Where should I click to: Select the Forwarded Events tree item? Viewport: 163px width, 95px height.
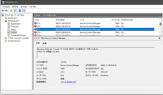tap(18, 35)
